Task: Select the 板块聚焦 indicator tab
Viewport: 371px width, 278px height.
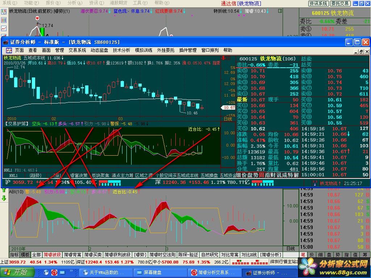Action: point(101,176)
